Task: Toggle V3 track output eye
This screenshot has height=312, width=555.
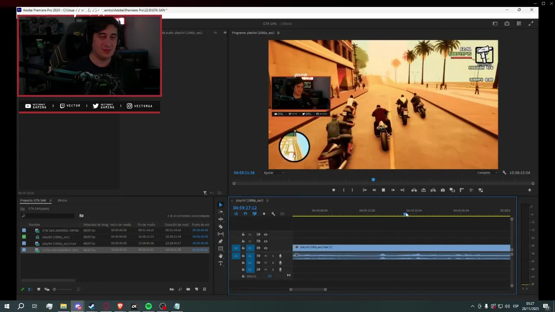Action: click(x=265, y=234)
